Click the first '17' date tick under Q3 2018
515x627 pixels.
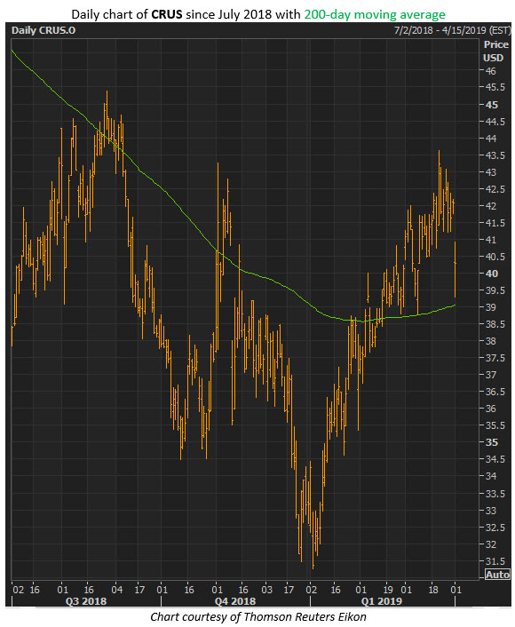[x=139, y=590]
